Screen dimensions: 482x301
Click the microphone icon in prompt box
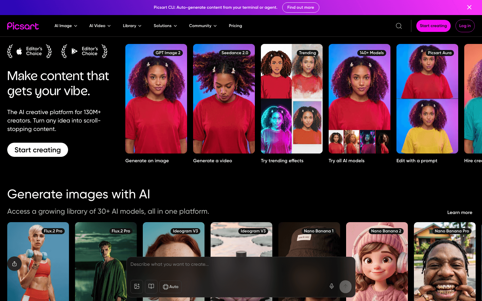[x=331, y=286]
